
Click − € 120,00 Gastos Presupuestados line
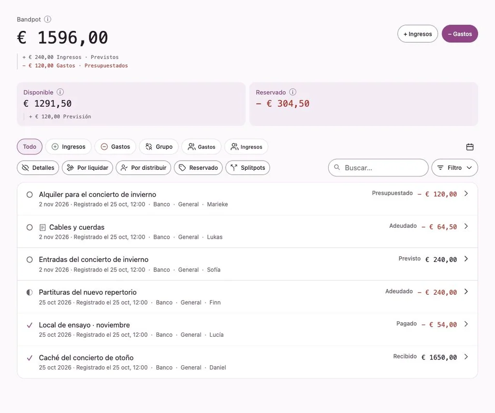tap(75, 66)
